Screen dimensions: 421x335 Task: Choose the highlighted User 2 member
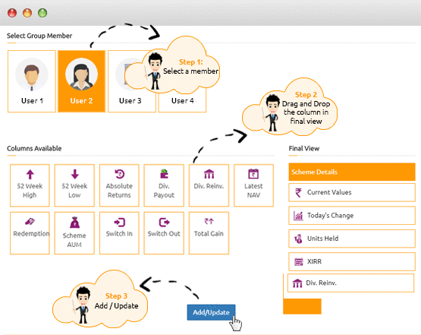82,81
